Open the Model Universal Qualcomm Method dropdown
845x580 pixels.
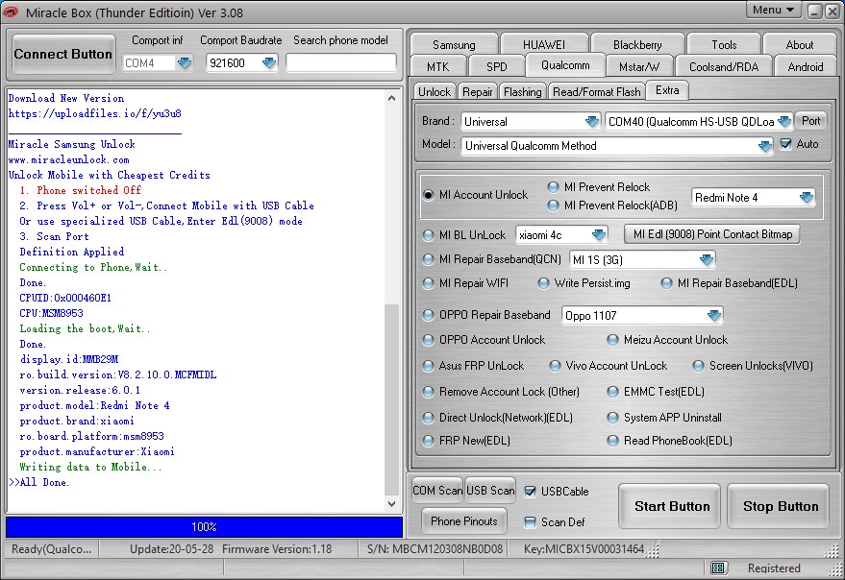click(764, 146)
